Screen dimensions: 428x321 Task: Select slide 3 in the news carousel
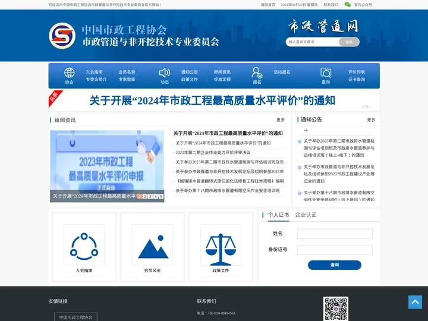pos(150,197)
